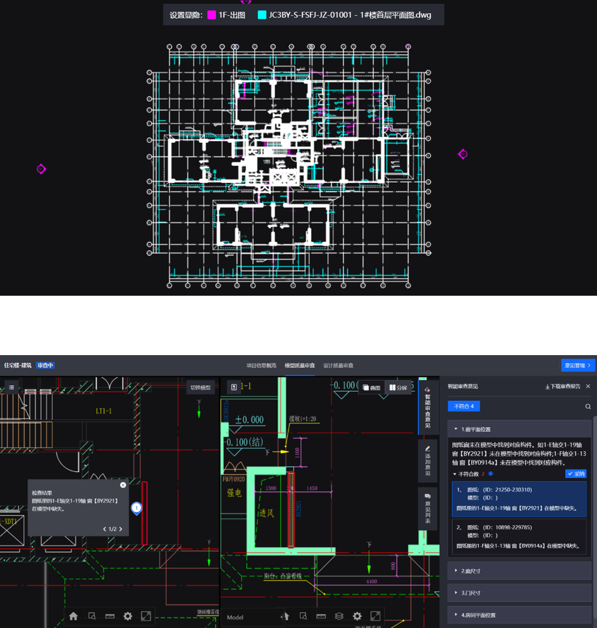Click fullscreen expand icon in left viewer
Screen dimensions: 597x628
pyautogui.click(x=146, y=616)
